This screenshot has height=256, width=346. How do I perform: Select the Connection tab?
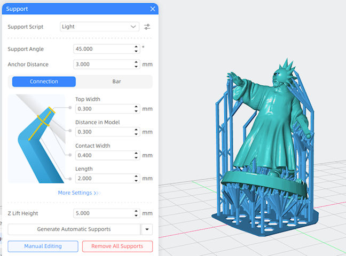coord(44,82)
